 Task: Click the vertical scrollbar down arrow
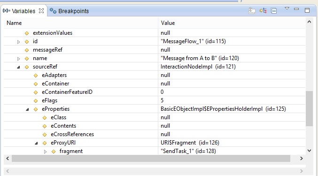click(x=309, y=151)
